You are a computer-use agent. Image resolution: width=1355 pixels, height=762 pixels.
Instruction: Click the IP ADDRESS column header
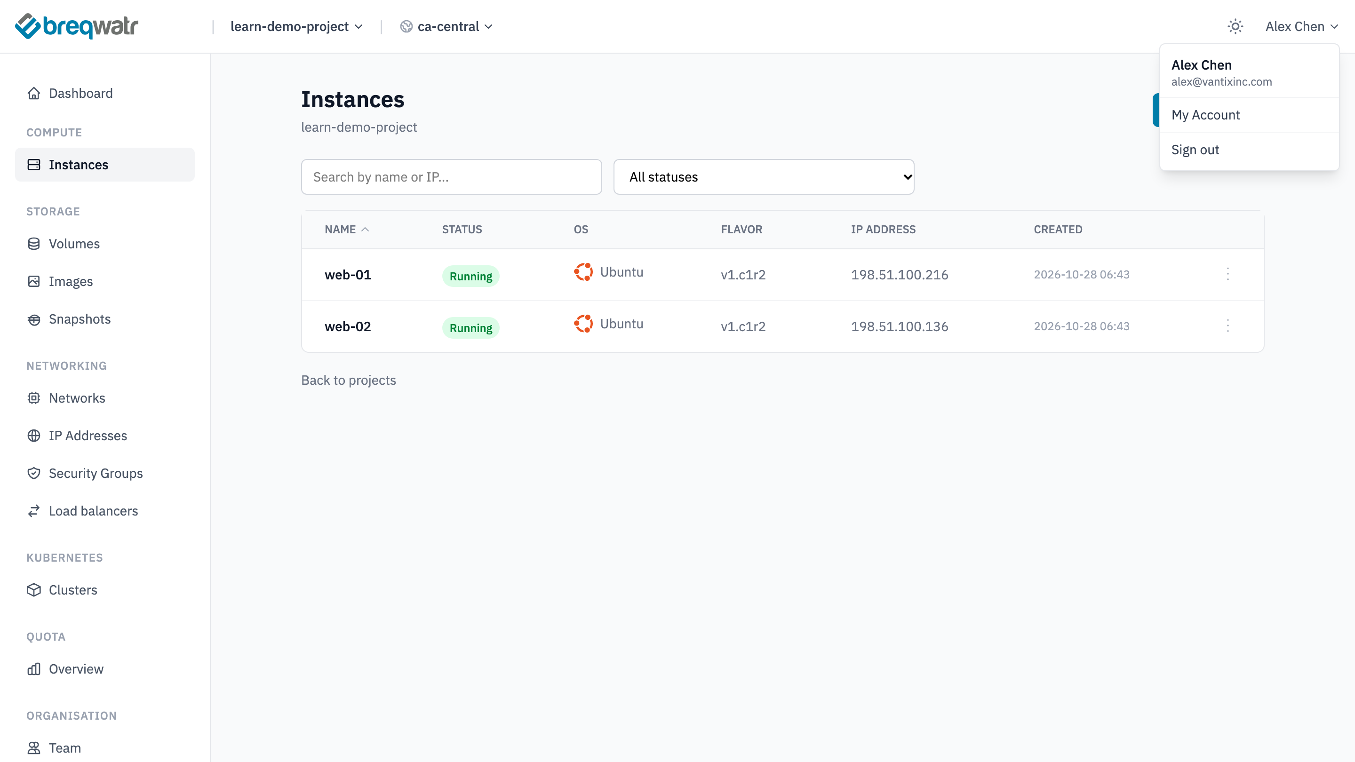(x=883, y=229)
